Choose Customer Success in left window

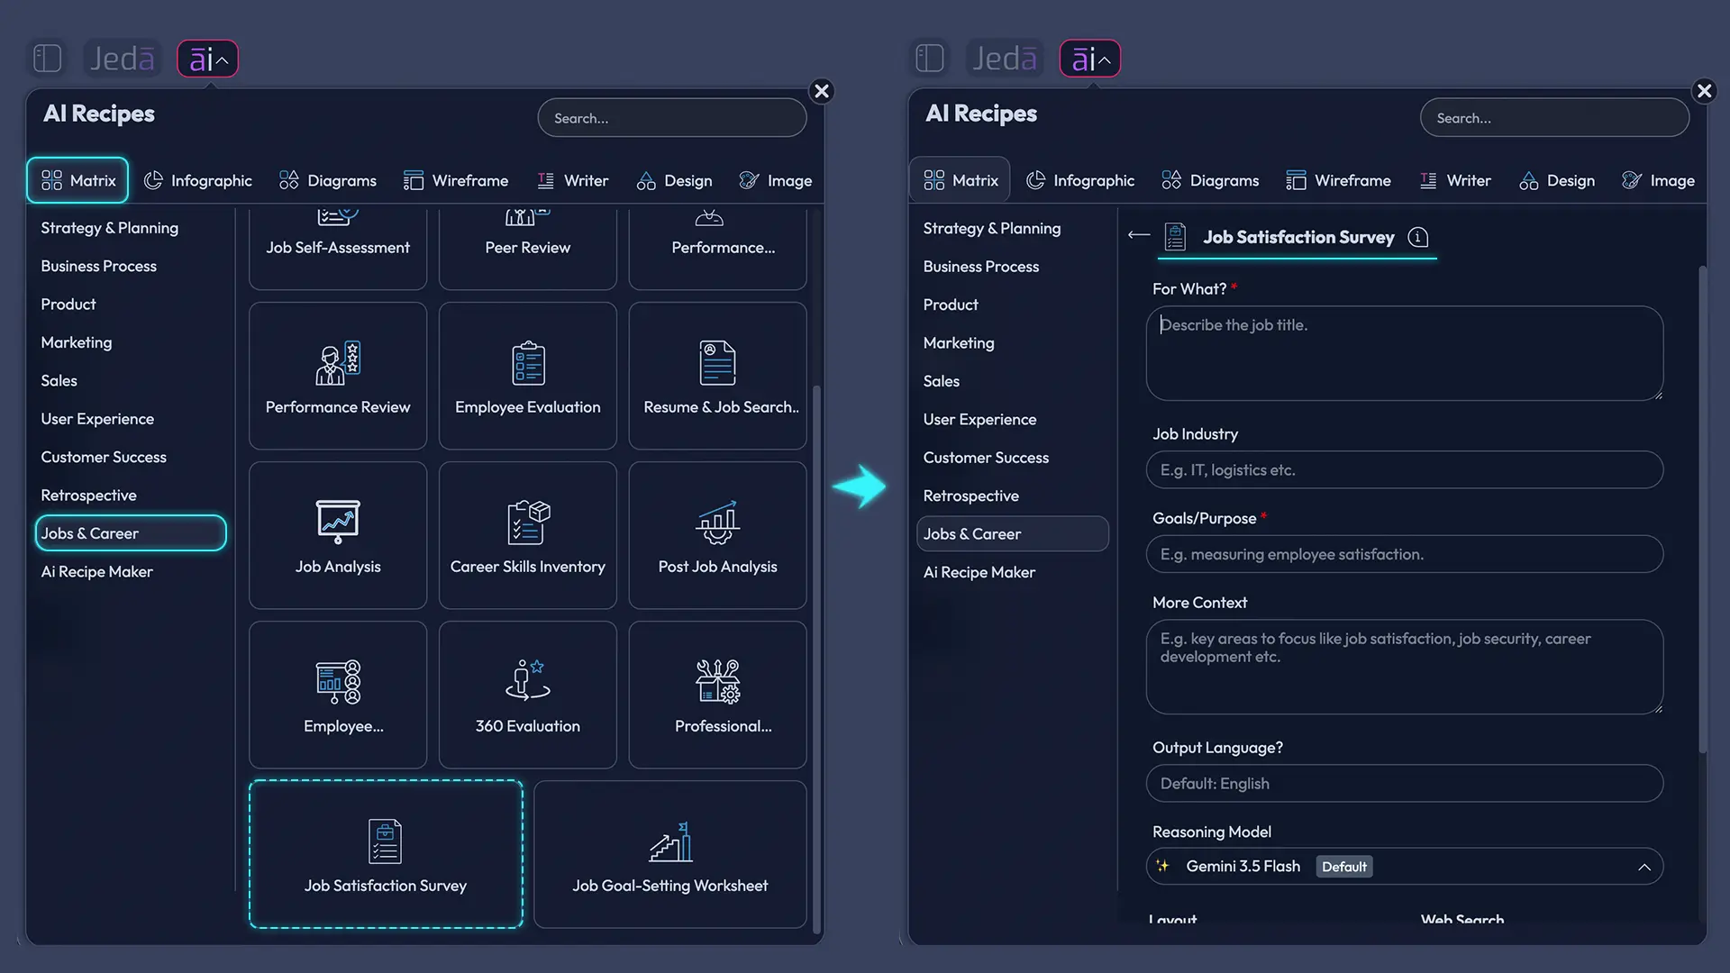pyautogui.click(x=104, y=458)
